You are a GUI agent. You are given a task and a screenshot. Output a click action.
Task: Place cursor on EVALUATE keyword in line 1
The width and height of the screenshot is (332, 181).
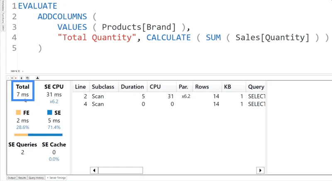point(37,6)
